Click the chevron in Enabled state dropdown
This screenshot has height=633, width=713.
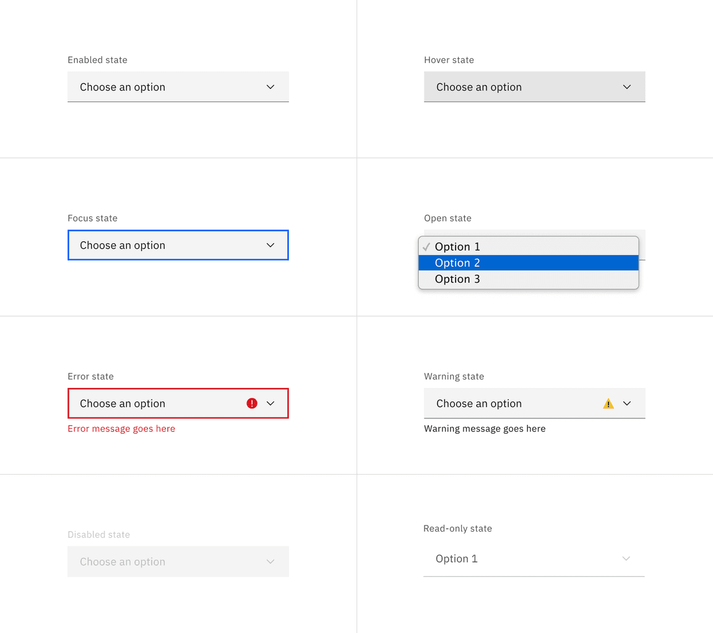[270, 87]
